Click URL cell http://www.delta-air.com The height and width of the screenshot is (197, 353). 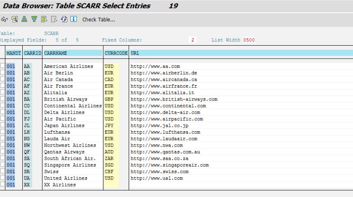pyautogui.click(x=165, y=112)
